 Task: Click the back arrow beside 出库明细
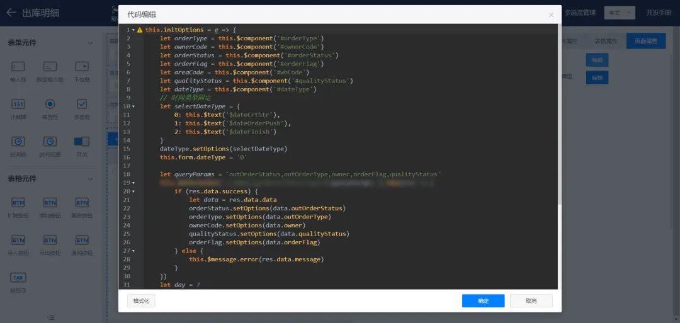coord(11,13)
